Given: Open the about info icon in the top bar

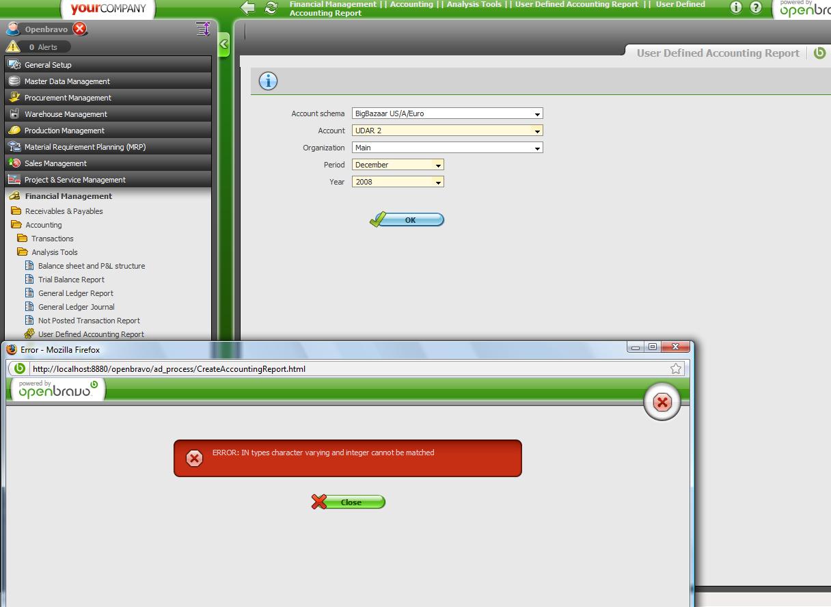Looking at the screenshot, I should [x=736, y=8].
